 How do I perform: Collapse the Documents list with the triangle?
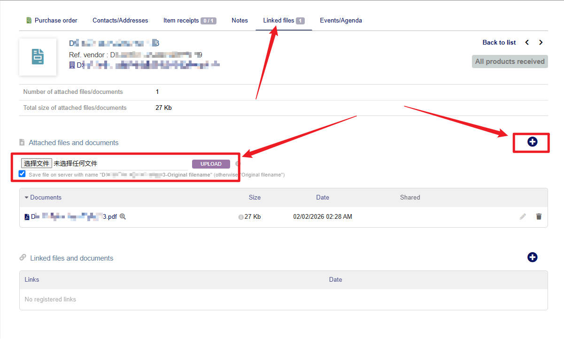(26, 198)
